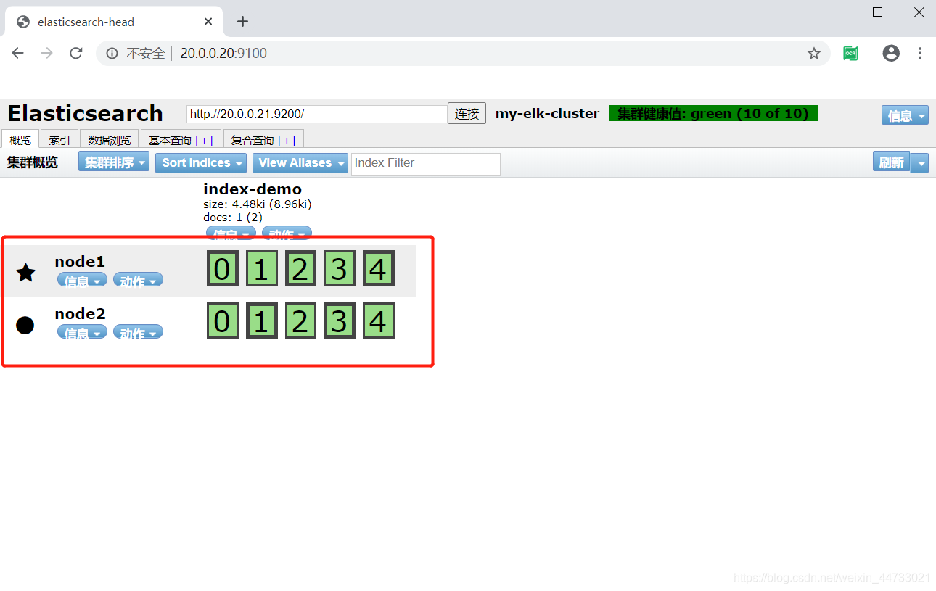Expand 集群排序 dropdown
Image resolution: width=936 pixels, height=591 pixels.
pyautogui.click(x=114, y=162)
